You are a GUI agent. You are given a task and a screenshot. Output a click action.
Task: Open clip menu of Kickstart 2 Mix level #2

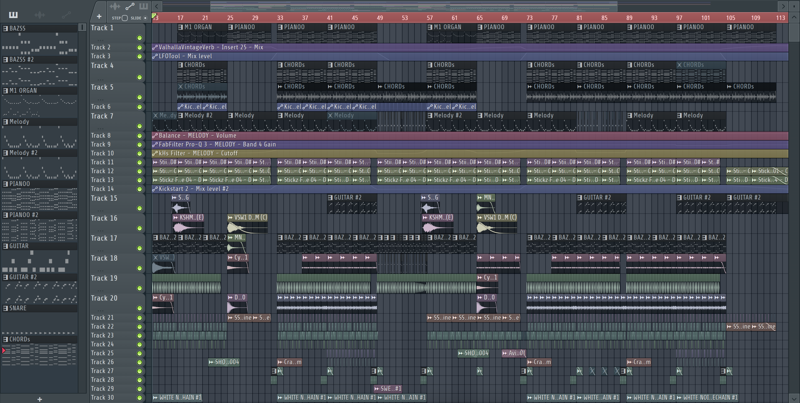(x=155, y=189)
